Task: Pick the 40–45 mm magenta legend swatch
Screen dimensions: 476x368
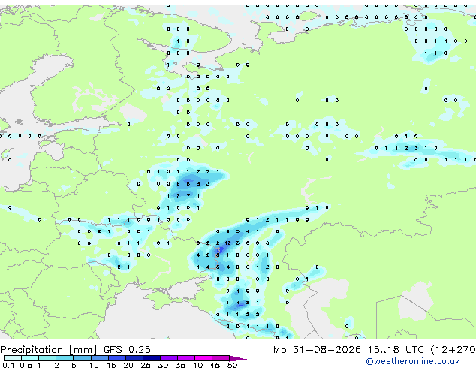Action: [x=203, y=358]
